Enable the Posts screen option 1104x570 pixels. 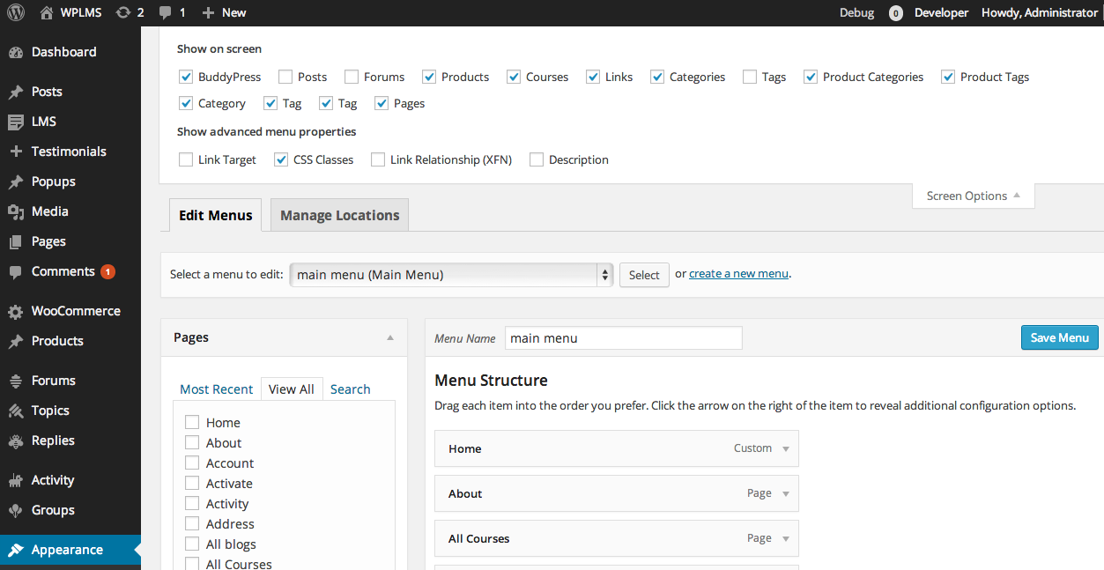[285, 77]
